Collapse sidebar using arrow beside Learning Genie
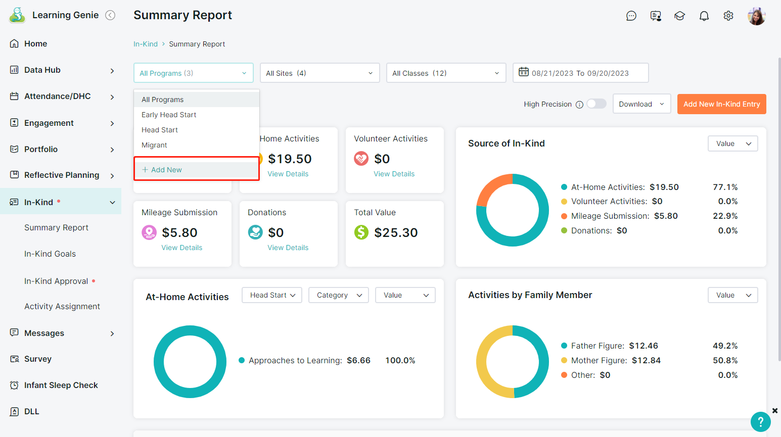This screenshot has width=781, height=437. [110, 15]
